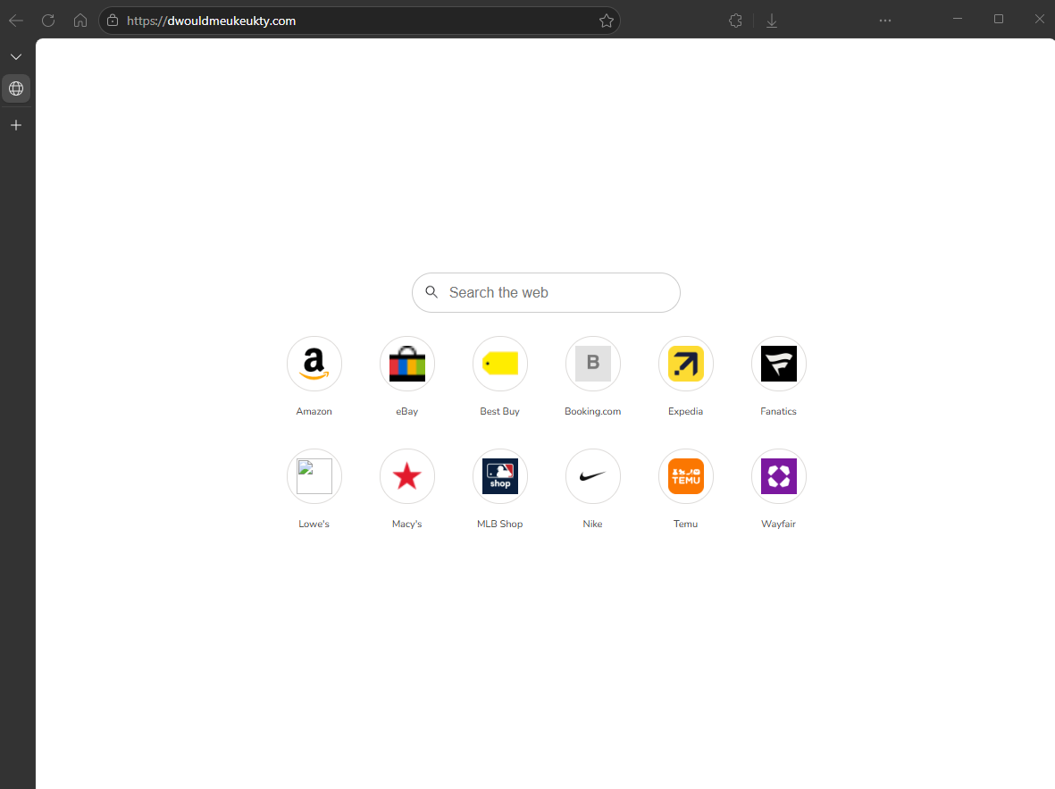Click the Nike text label
Image resolution: width=1055 pixels, height=789 pixels.
[593, 524]
